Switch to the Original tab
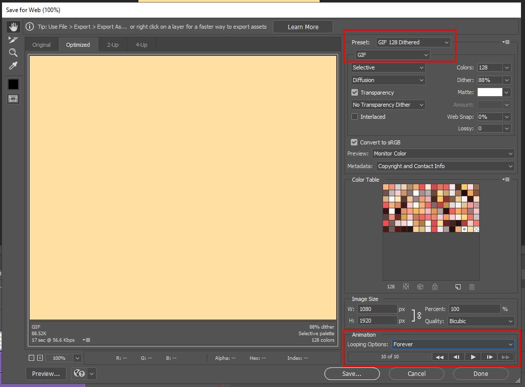This screenshot has width=525, height=387. (x=41, y=44)
